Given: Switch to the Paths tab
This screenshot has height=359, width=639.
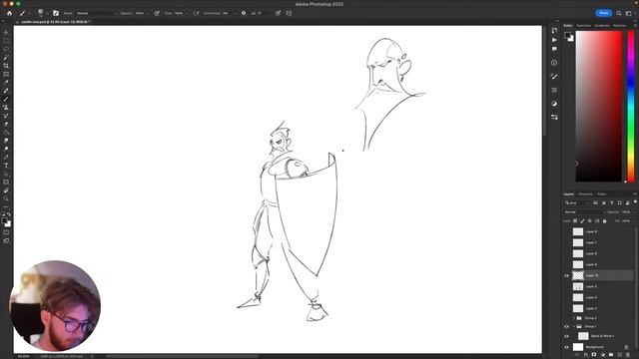Looking at the screenshot, I should click(601, 194).
